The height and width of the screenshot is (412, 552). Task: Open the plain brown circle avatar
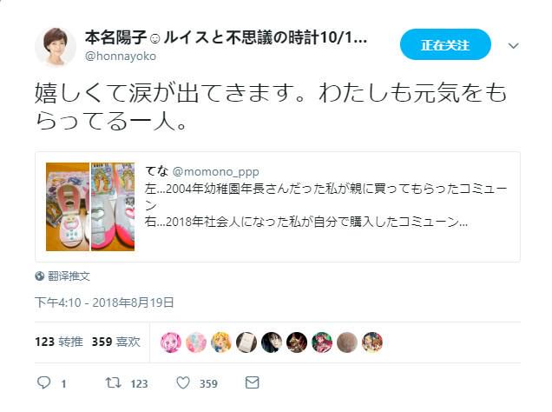point(347,342)
